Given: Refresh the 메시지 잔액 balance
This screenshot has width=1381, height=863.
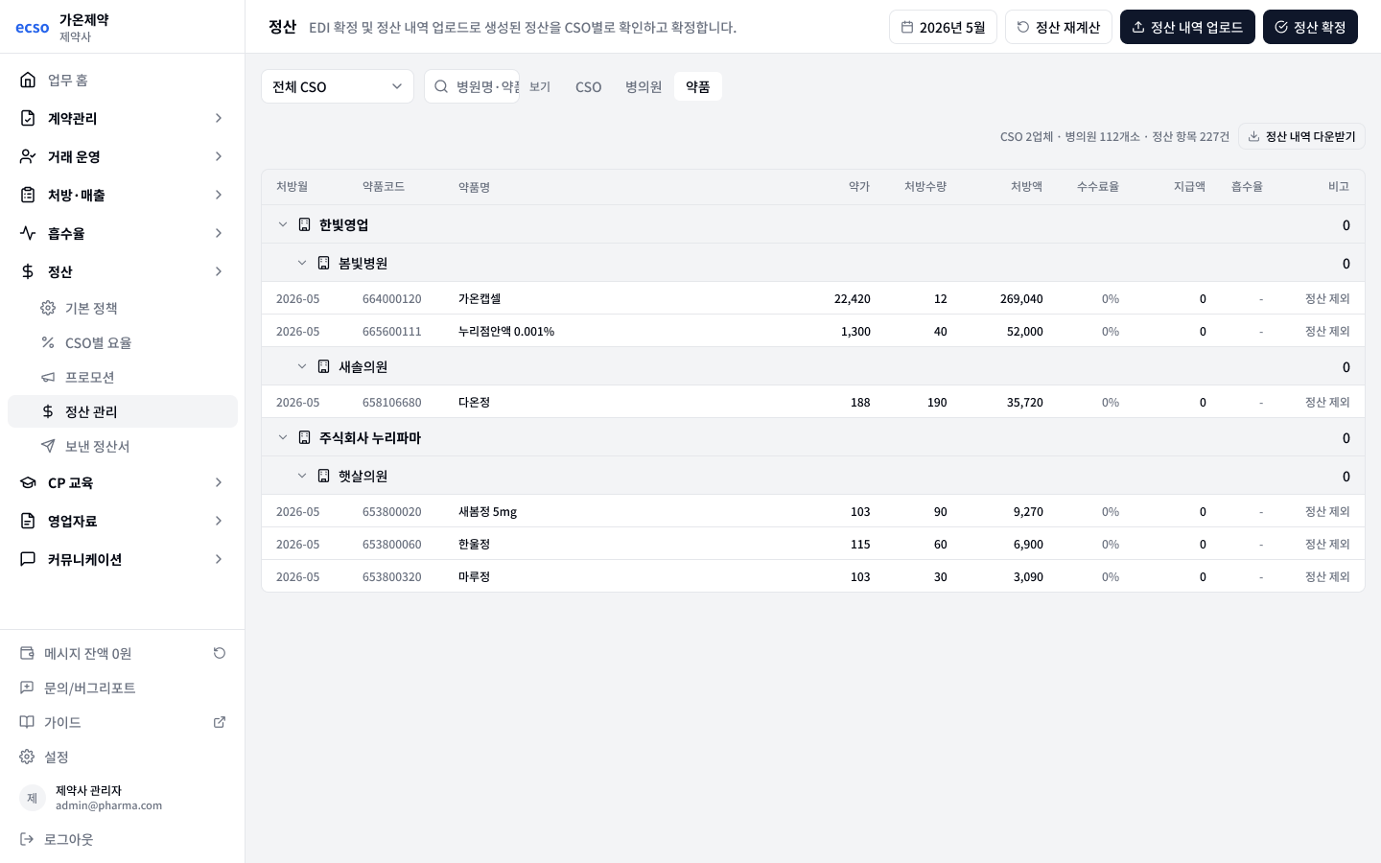Looking at the screenshot, I should tap(220, 653).
